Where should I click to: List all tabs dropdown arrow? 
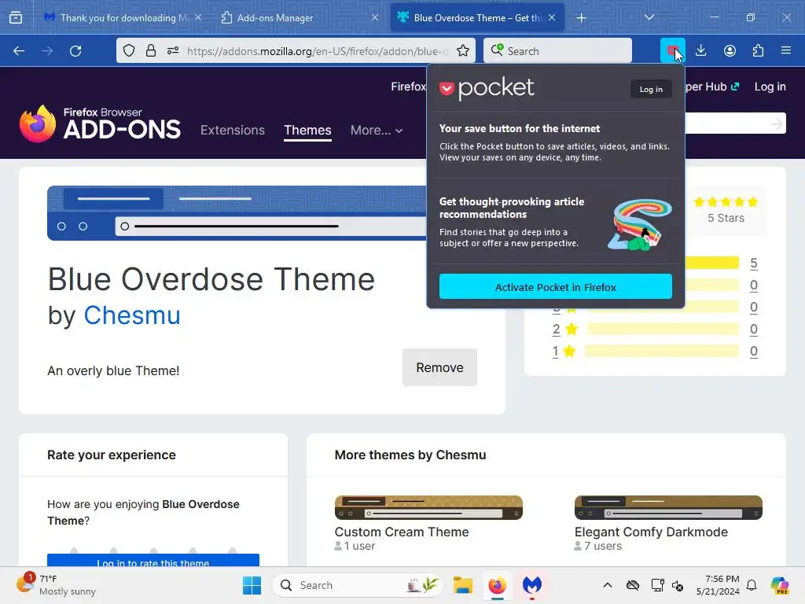point(649,17)
